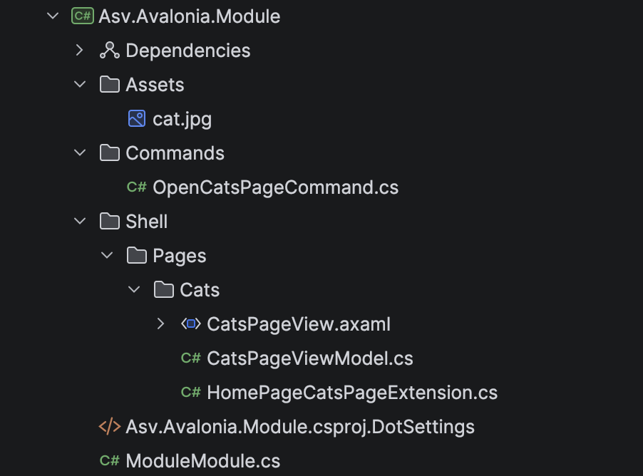Screen dimensions: 643x476
Task: Select the cat.jpg asset file
Action: coord(182,118)
